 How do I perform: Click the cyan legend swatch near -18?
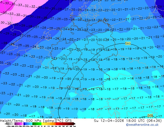[31, 124]
